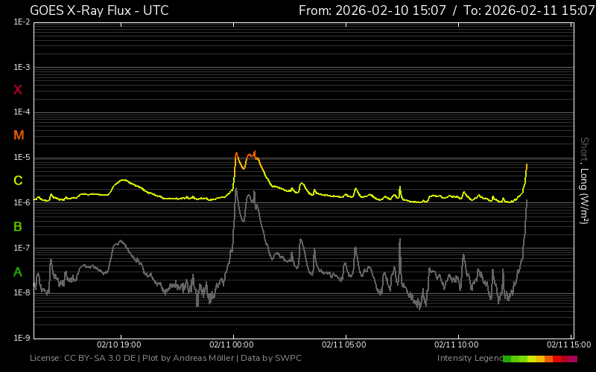Click the red X flare class label
The width and height of the screenshot is (596, 372).
pos(18,90)
